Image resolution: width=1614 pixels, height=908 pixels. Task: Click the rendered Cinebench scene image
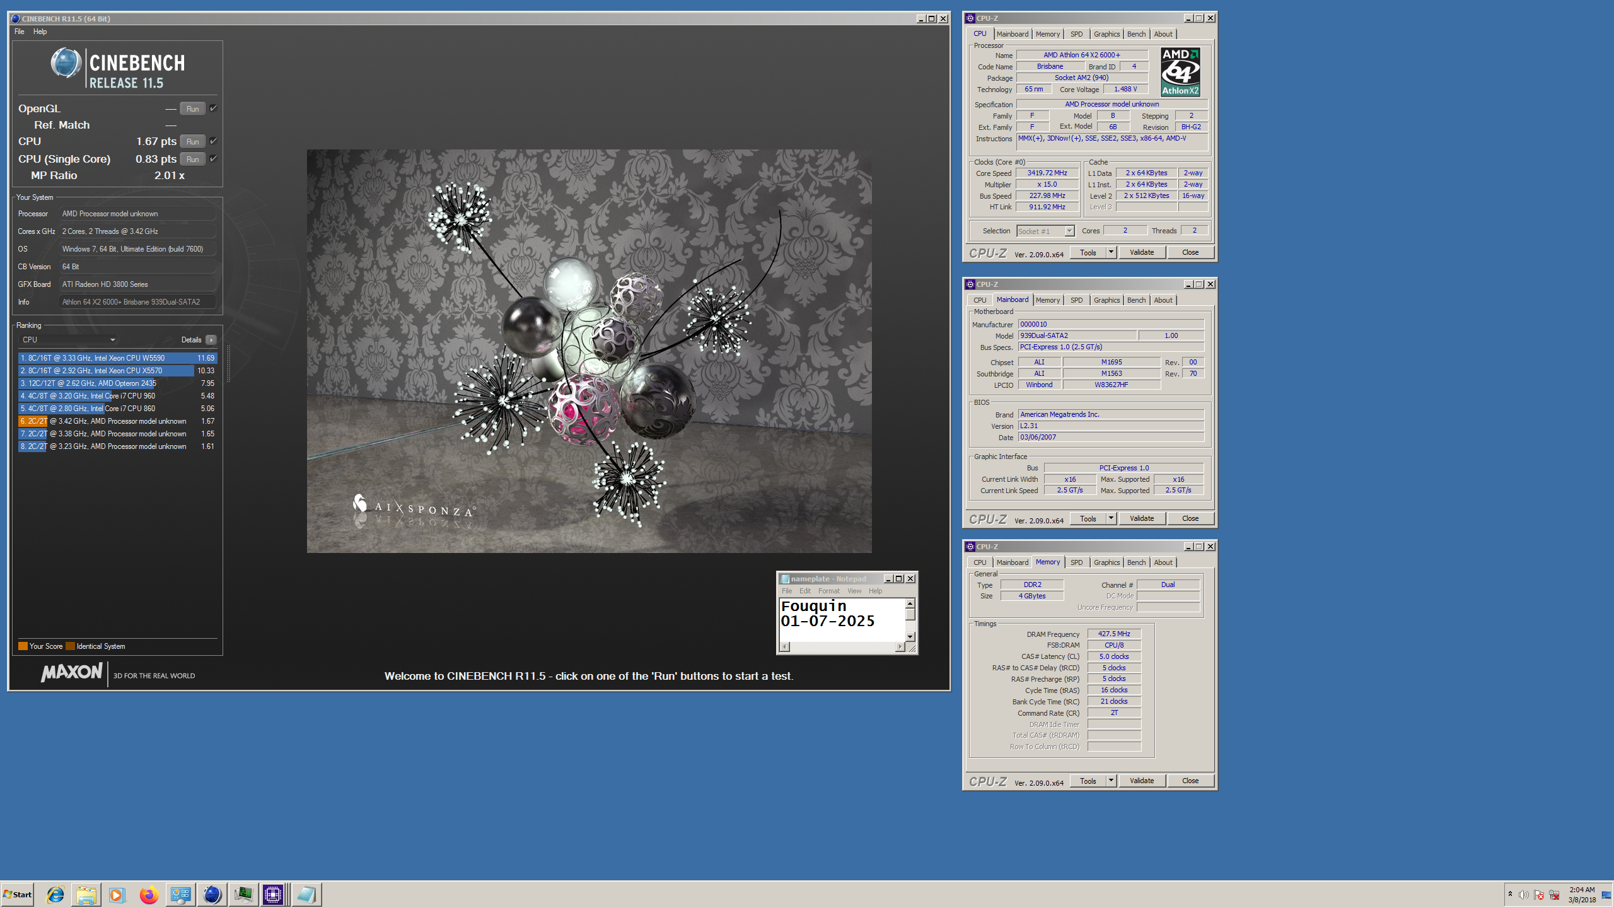589,351
